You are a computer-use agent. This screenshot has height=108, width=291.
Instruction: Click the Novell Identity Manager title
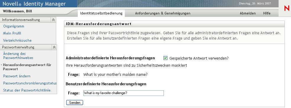(x=34, y=4)
